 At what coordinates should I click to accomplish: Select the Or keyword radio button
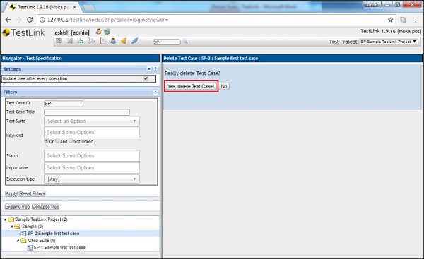tap(47, 140)
